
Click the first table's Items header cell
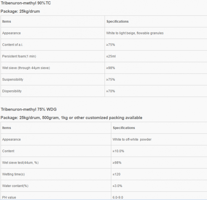pyautogui.click(x=52, y=21)
